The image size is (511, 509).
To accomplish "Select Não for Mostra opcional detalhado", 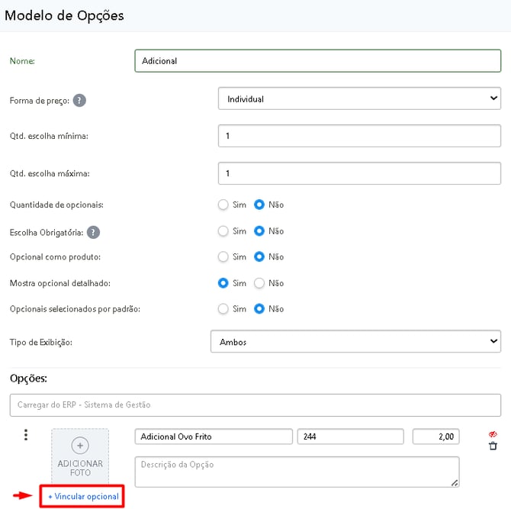I will 259,283.
